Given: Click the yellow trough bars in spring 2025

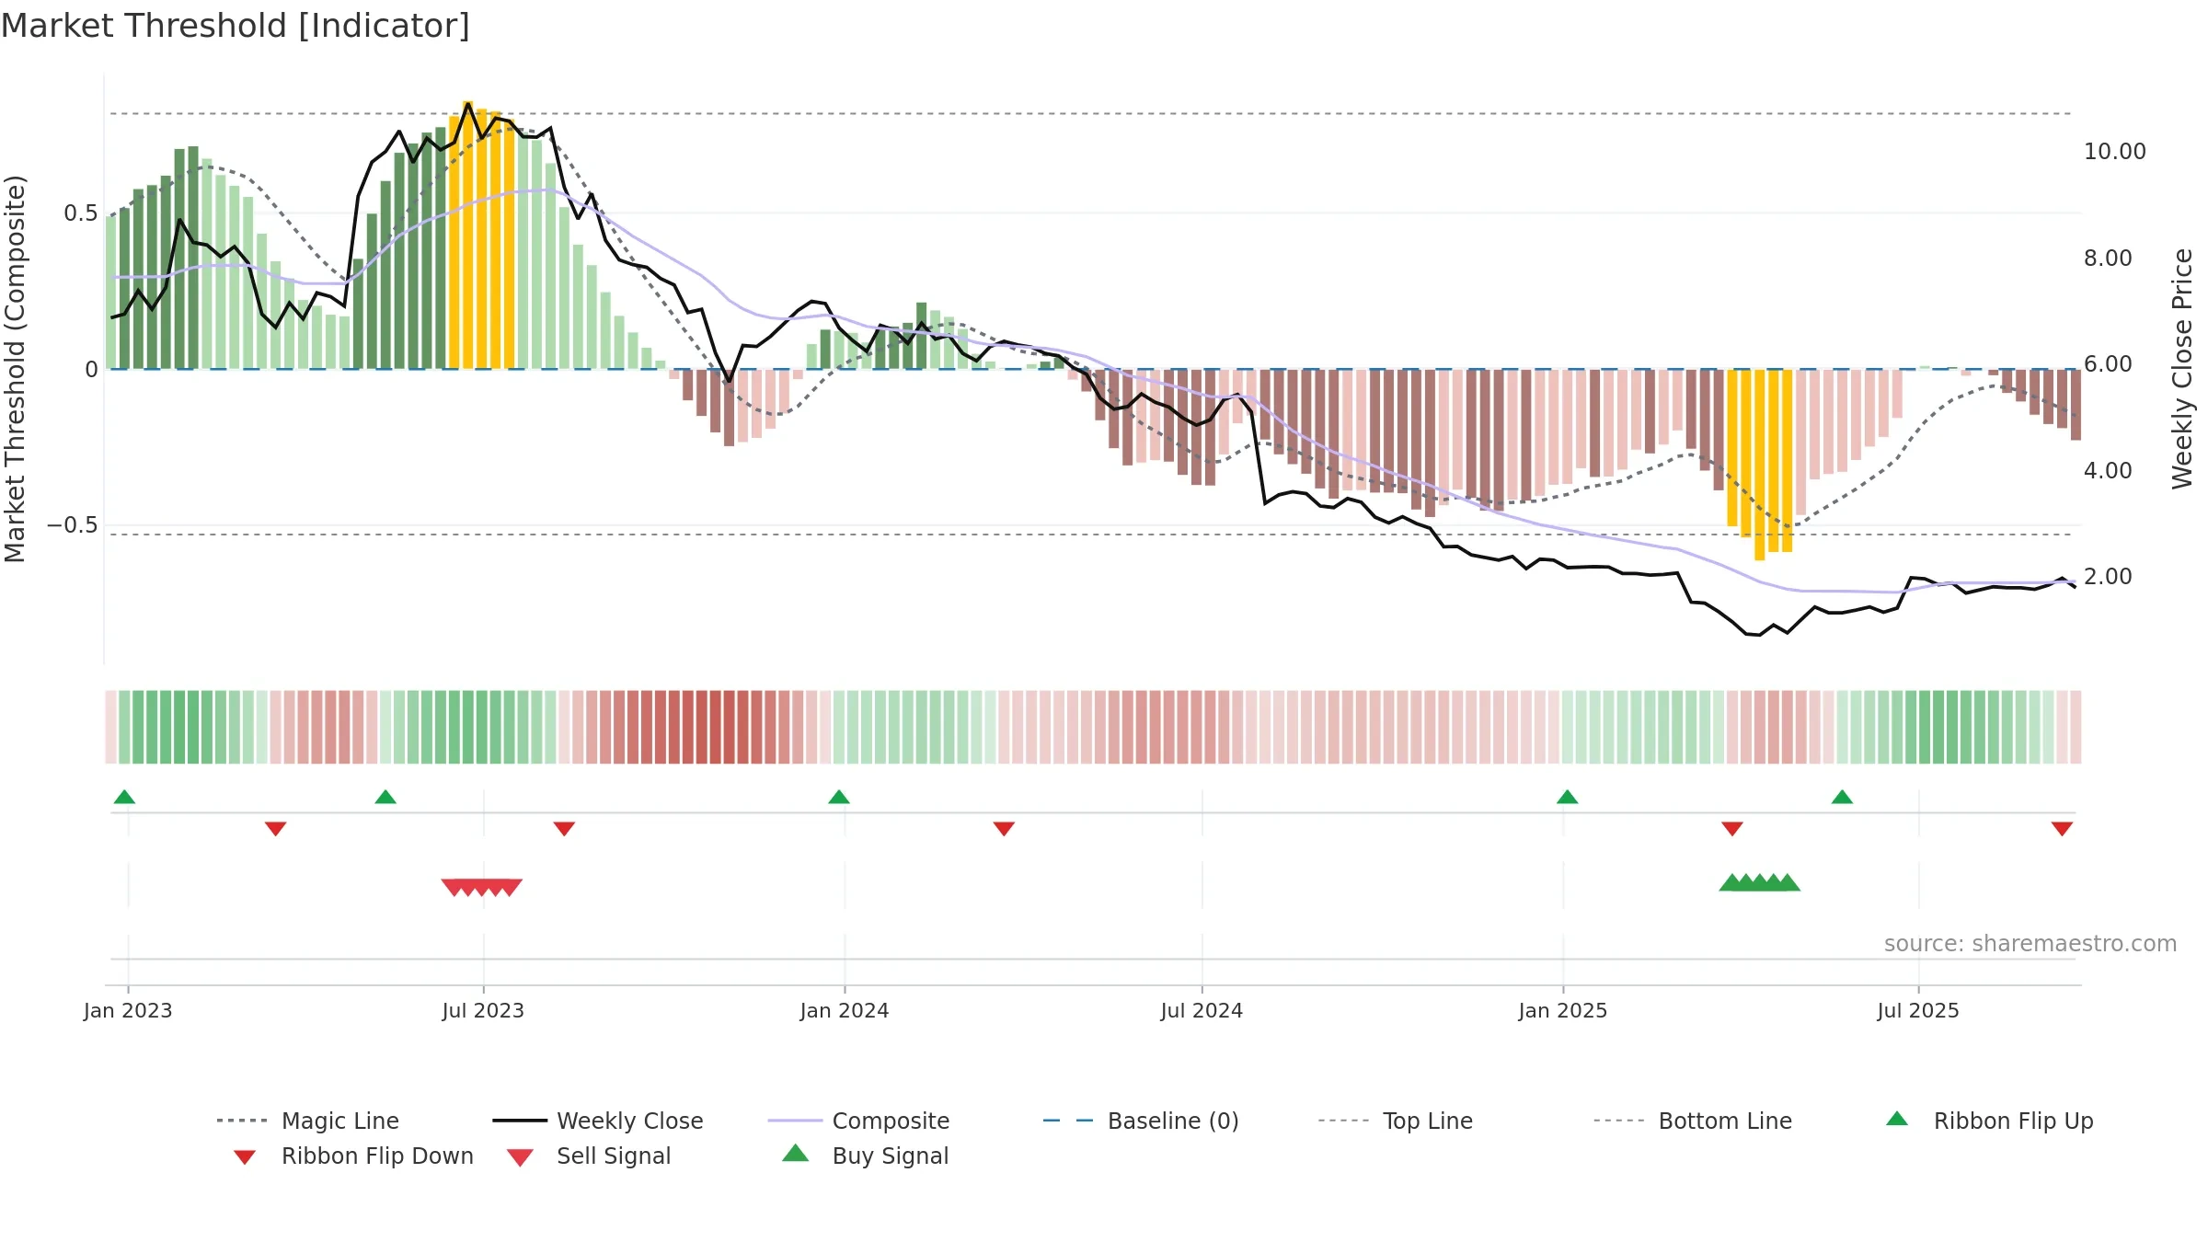Looking at the screenshot, I should pos(1760,465).
